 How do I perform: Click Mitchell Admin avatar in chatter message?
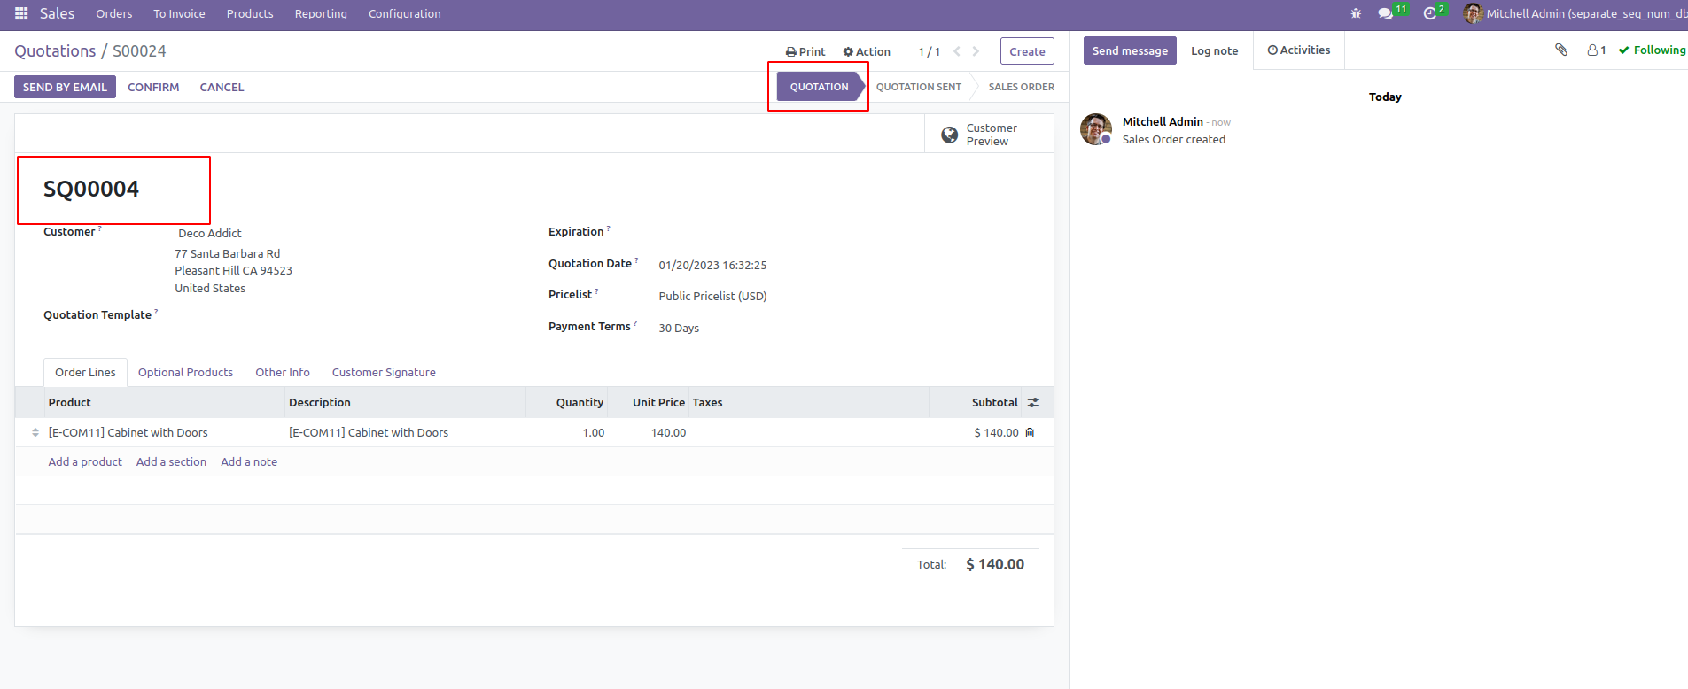pos(1096,129)
